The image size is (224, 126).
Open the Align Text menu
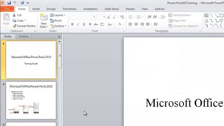pyautogui.click(x=178, y=21)
